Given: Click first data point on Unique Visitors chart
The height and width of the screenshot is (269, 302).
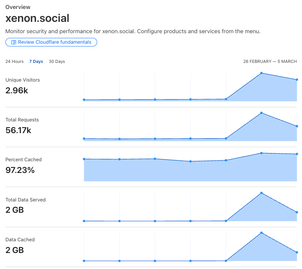Looking at the screenshot, I should (x=84, y=100).
